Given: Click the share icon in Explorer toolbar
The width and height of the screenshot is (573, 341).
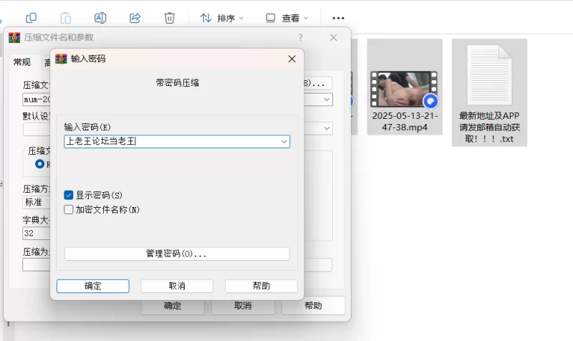Looking at the screenshot, I should (135, 17).
